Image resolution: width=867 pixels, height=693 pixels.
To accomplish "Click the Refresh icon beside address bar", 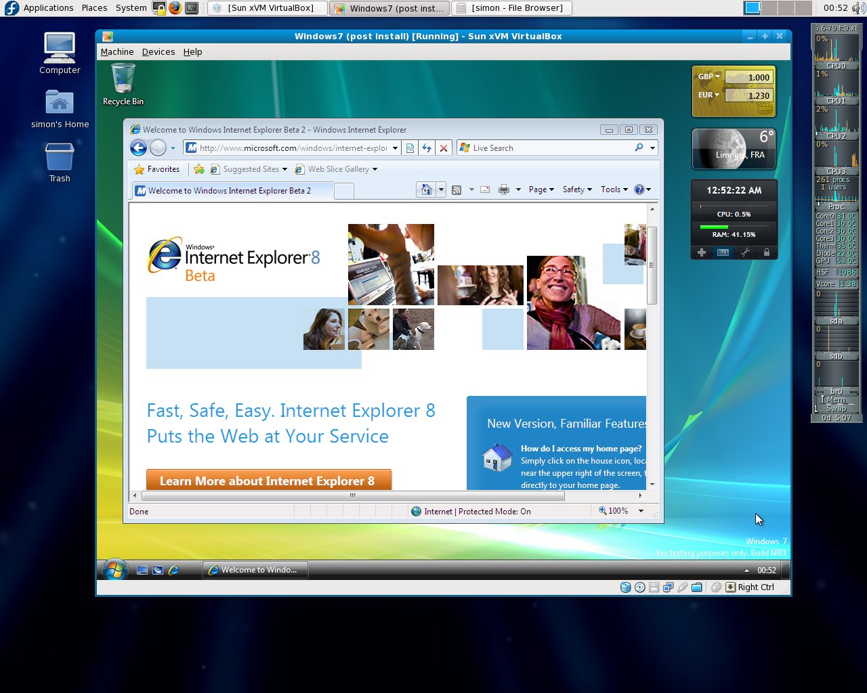I will coord(427,148).
